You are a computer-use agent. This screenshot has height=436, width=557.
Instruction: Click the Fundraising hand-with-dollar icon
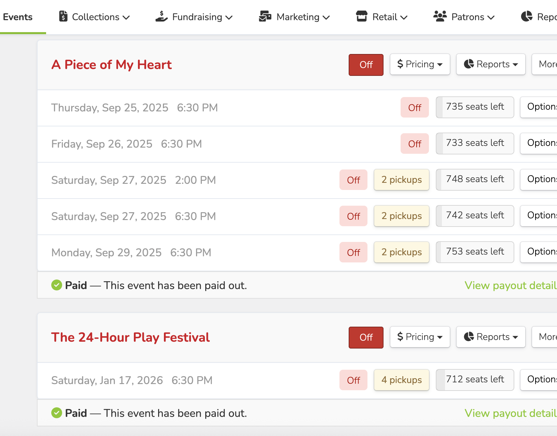point(161,16)
